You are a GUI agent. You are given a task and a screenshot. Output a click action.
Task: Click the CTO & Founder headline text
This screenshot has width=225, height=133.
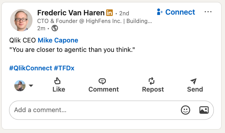tap(94, 21)
